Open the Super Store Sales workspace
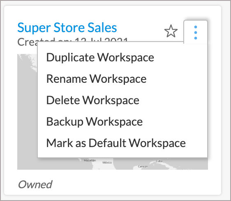This screenshot has height=201, width=231. coord(67,28)
